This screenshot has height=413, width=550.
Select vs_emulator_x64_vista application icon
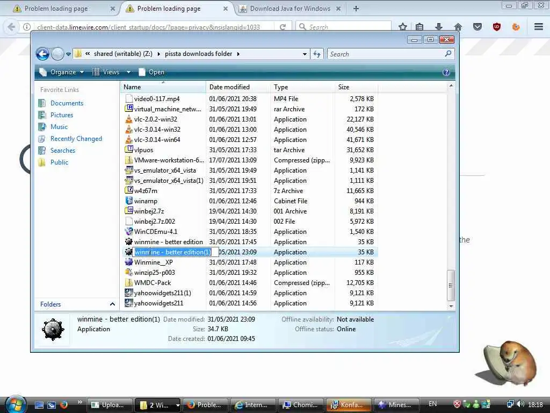point(129,170)
